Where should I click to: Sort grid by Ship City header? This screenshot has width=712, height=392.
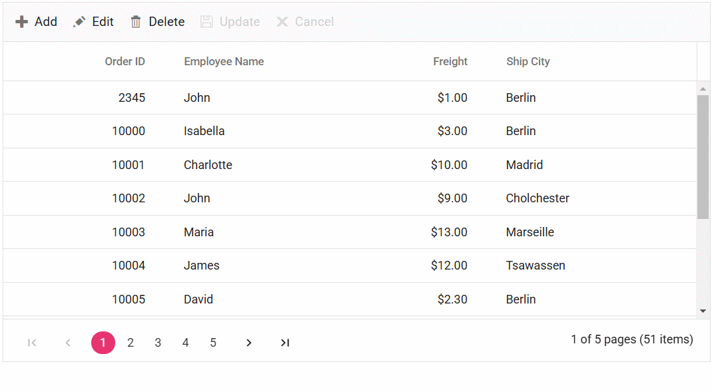tap(528, 62)
